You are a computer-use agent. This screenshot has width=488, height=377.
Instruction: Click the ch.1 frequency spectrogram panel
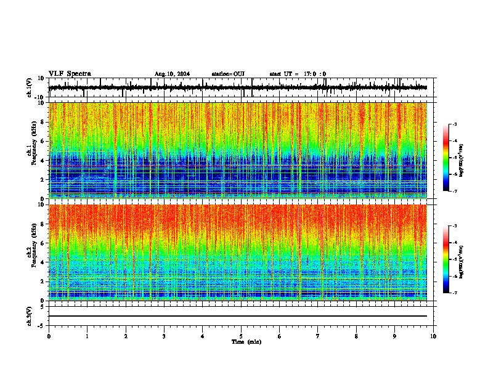[x=238, y=150]
